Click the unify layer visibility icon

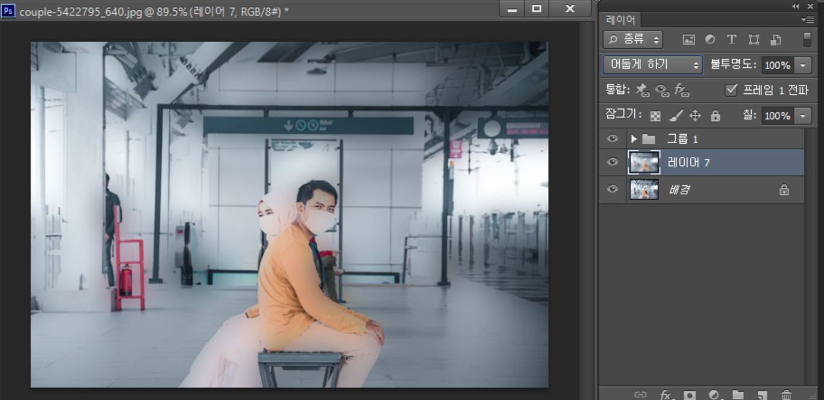coord(662,91)
